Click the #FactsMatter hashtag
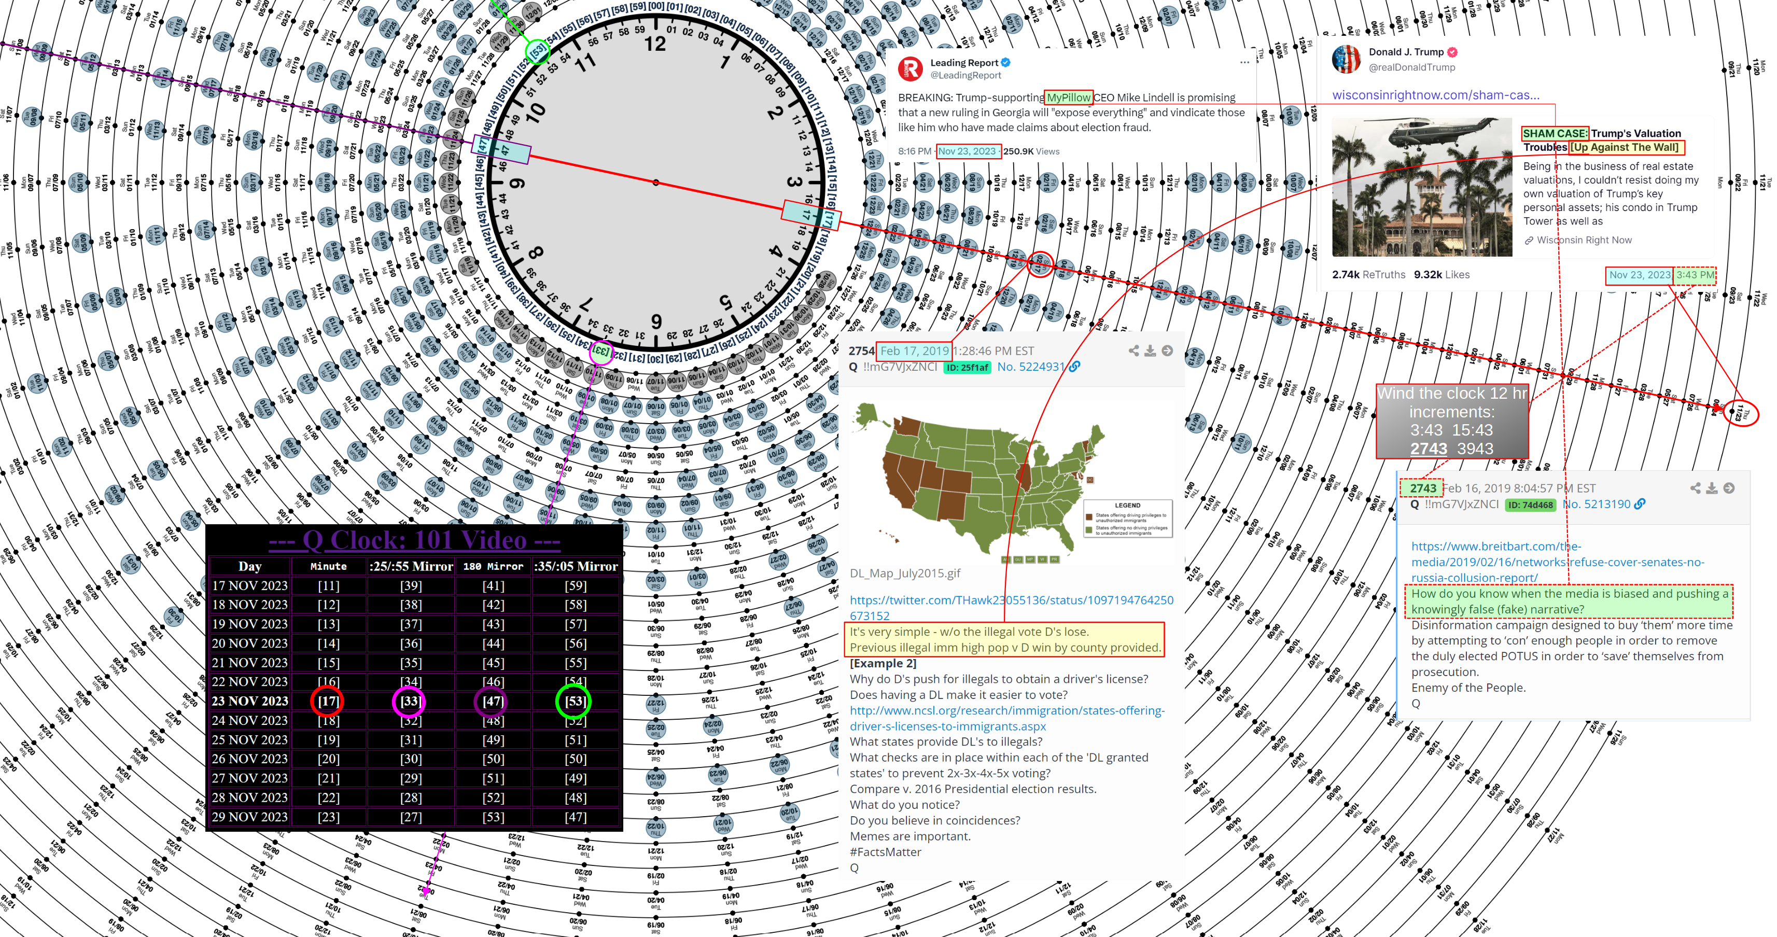The image size is (1777, 937). (885, 852)
